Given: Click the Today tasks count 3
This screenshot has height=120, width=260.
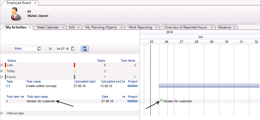Looking at the screenshot, I should 105,71.
